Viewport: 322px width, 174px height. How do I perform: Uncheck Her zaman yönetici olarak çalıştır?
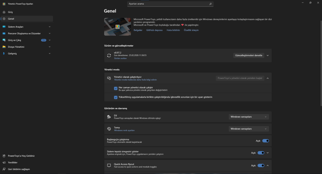pos(116,89)
